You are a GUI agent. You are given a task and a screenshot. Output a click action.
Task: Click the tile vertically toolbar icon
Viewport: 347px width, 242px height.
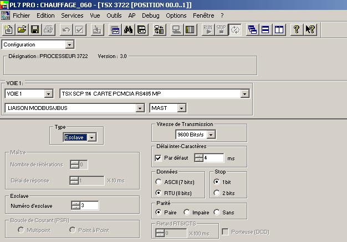point(279,30)
